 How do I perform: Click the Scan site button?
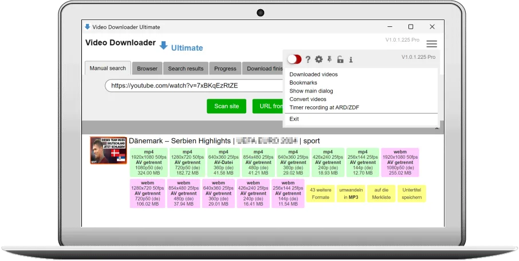(226, 106)
